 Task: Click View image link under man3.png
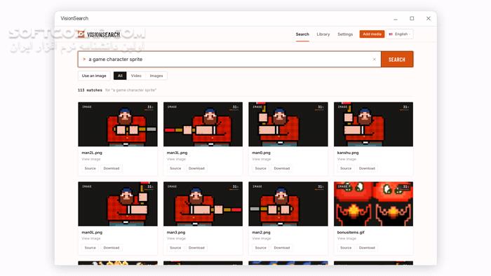pos(176,238)
